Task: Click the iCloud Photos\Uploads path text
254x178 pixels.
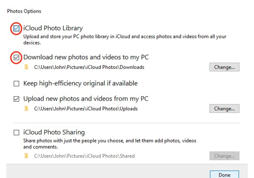Action: click(86, 109)
